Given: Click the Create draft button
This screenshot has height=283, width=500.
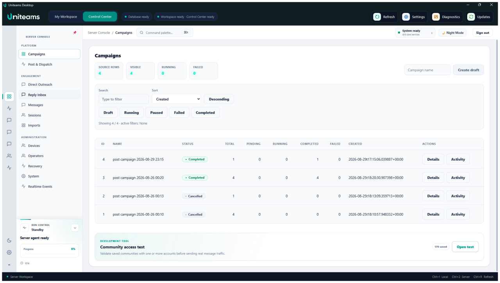Looking at the screenshot, I should pyautogui.click(x=468, y=70).
